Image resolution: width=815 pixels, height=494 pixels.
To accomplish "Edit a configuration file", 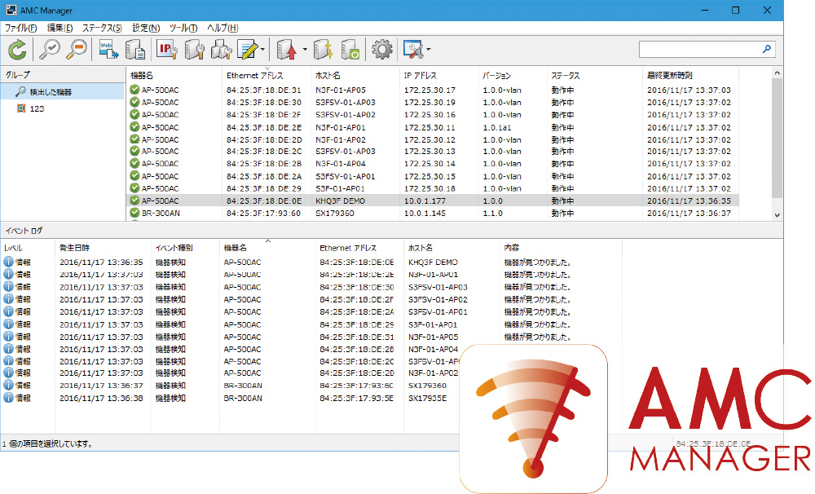I will (x=246, y=49).
